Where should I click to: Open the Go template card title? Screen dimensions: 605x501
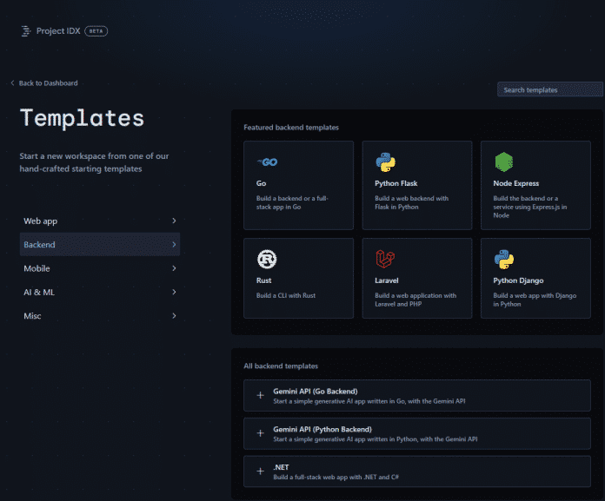(262, 183)
